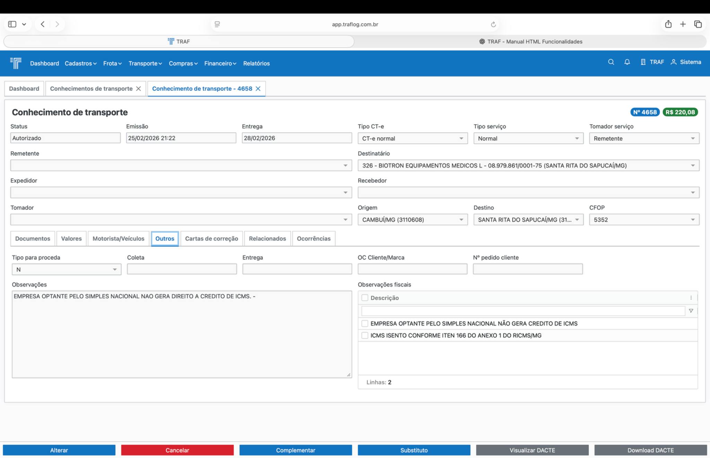The height and width of the screenshot is (458, 710).
Task: Click the TRAF logo in navigation bar
Action: pyautogui.click(x=16, y=63)
